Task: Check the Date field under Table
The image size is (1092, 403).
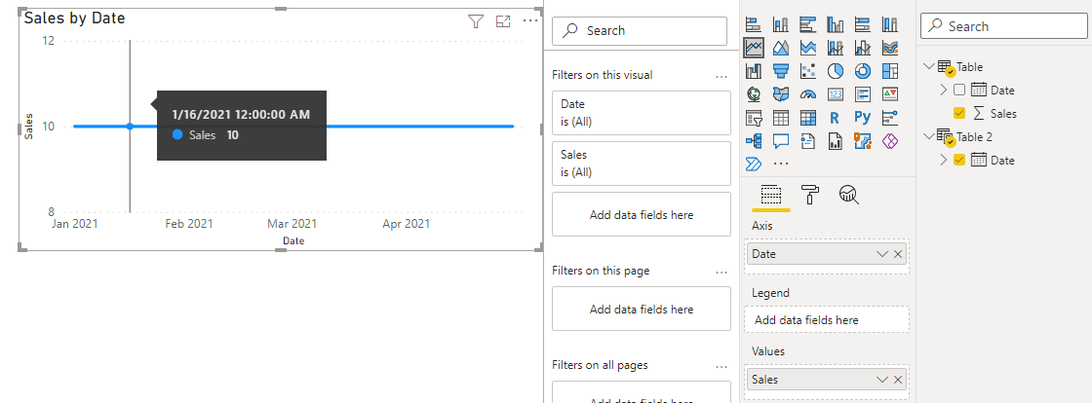Action: coord(959,90)
